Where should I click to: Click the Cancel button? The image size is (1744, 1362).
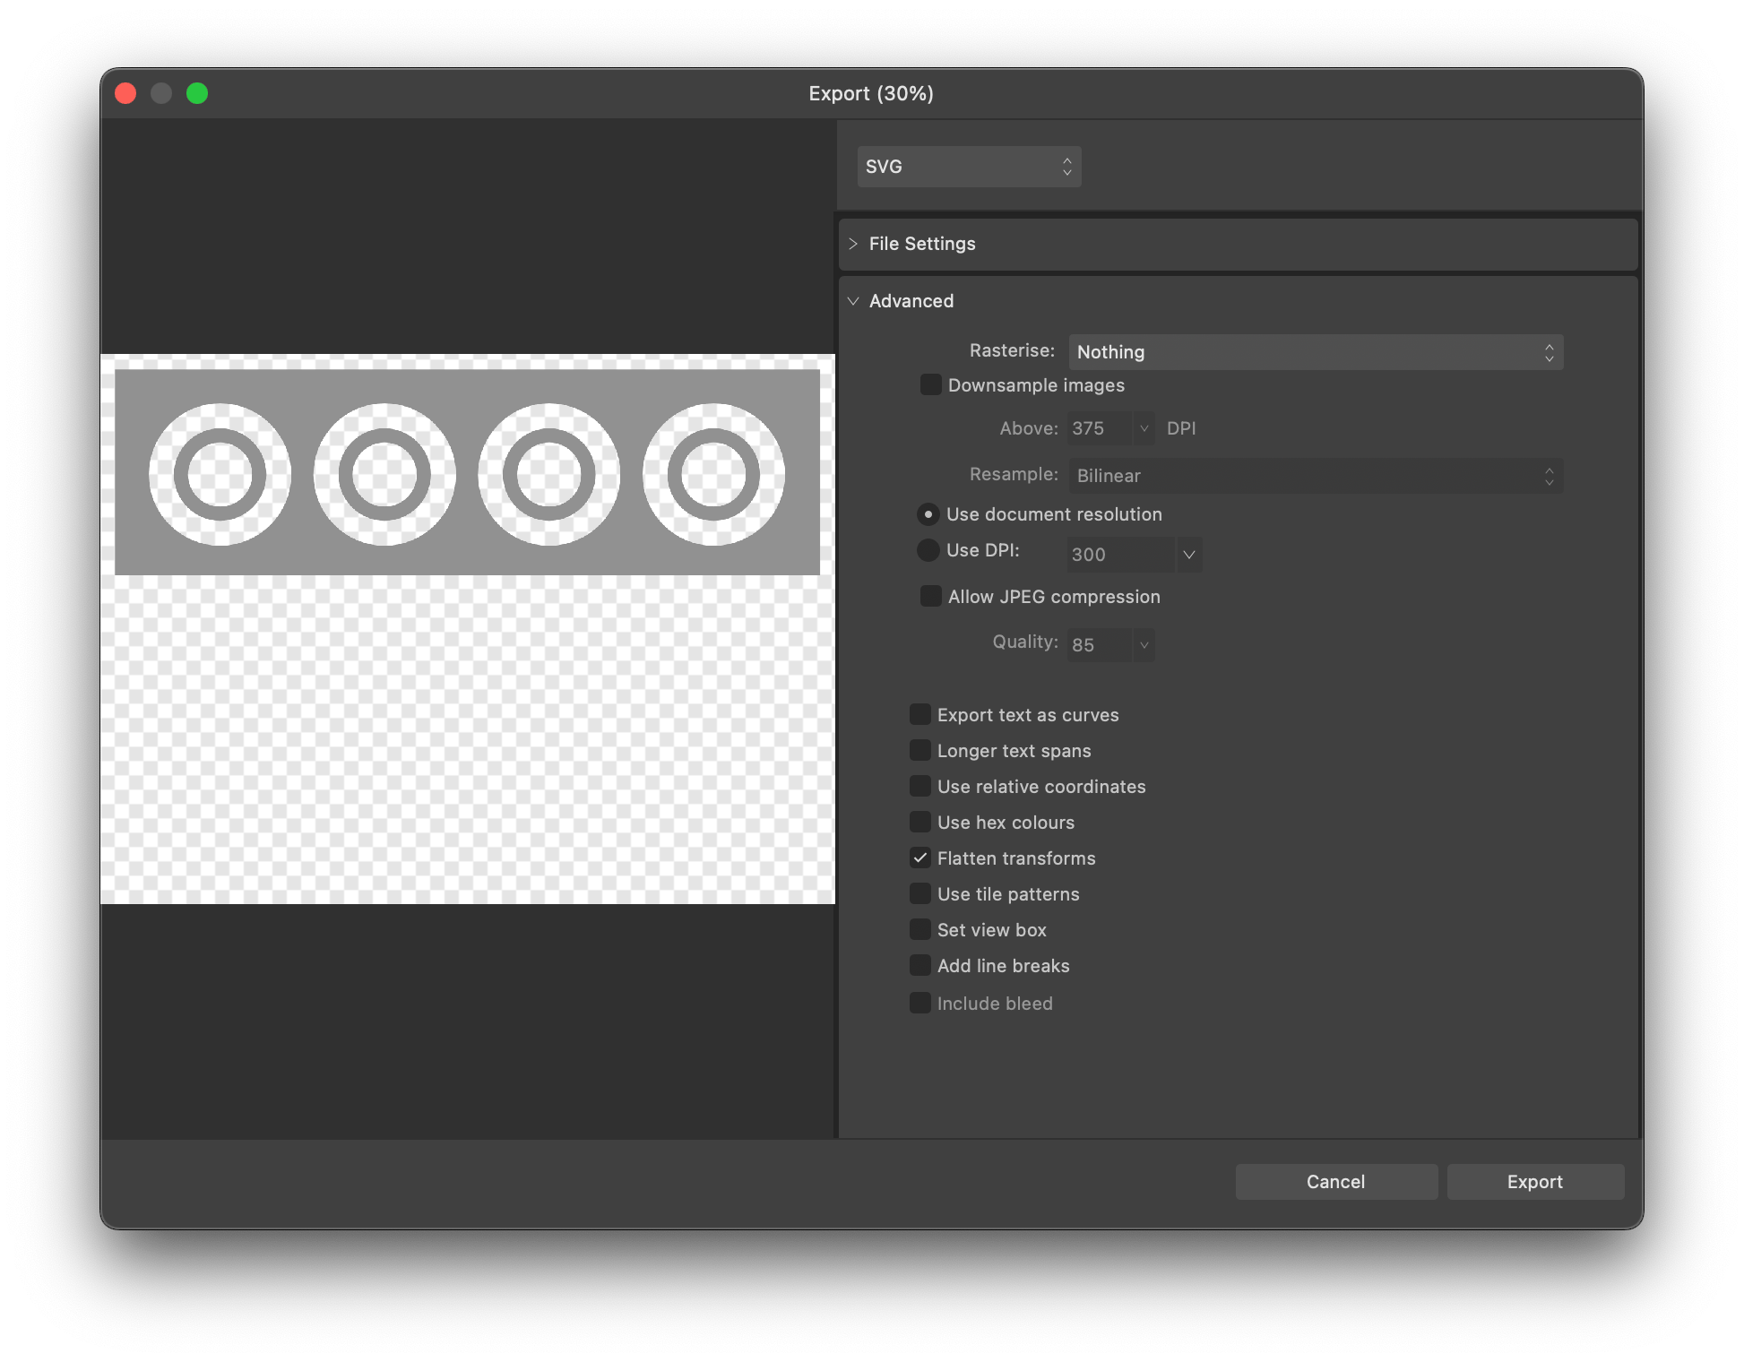1336,1182
